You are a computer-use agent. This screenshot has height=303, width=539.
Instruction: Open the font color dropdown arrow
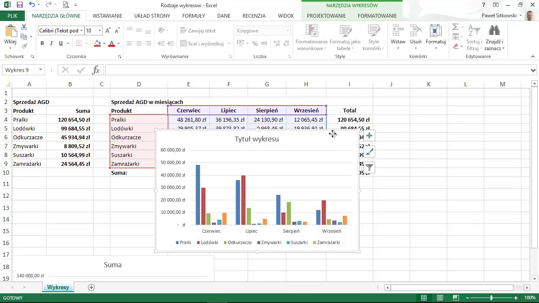pyautogui.click(x=118, y=44)
